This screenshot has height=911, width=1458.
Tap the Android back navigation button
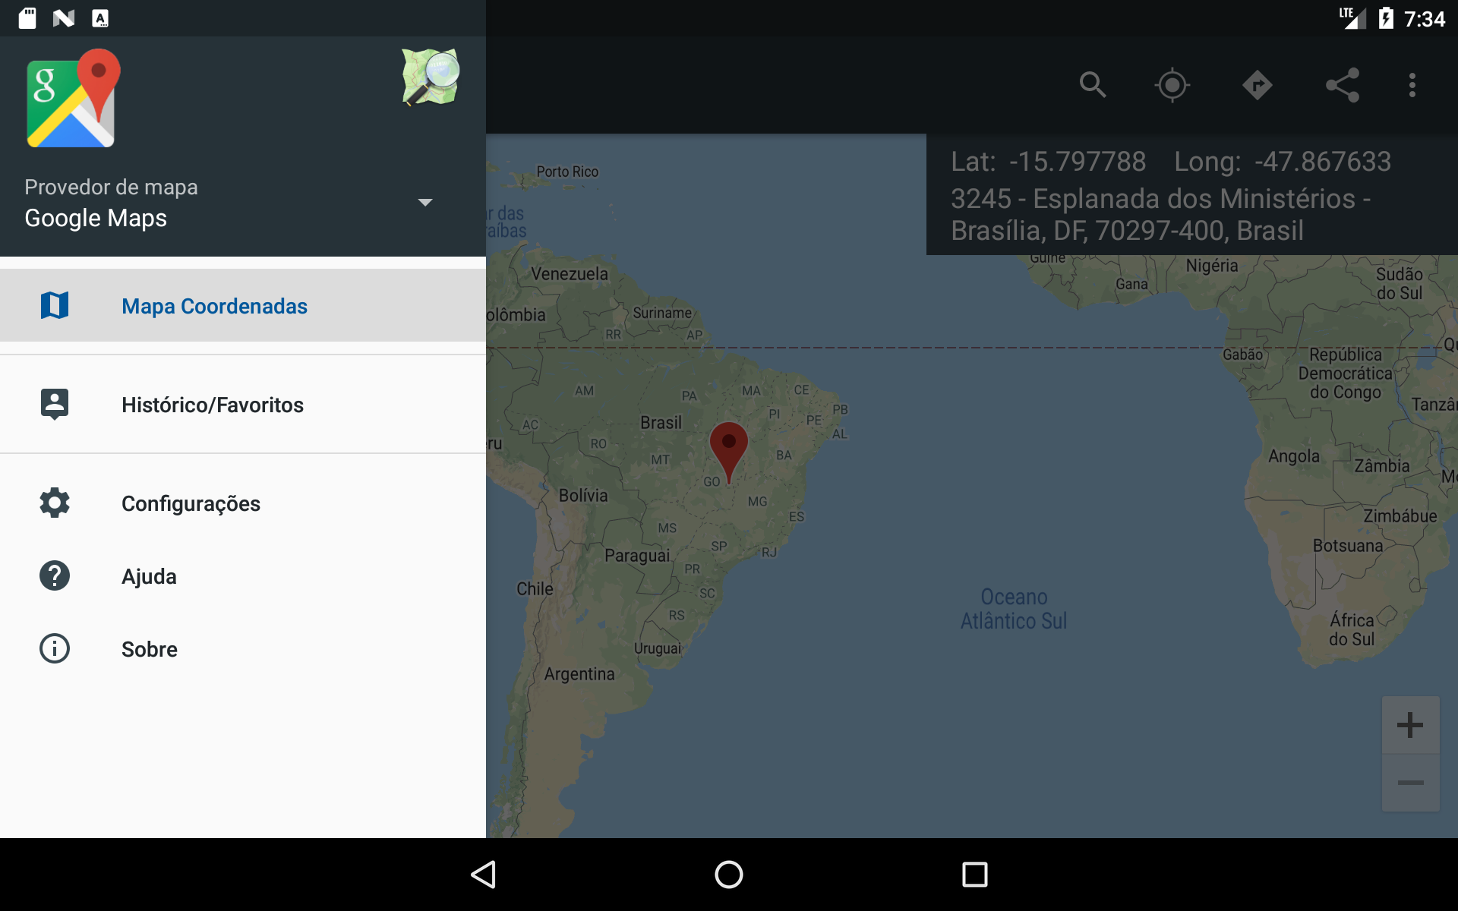click(x=484, y=875)
